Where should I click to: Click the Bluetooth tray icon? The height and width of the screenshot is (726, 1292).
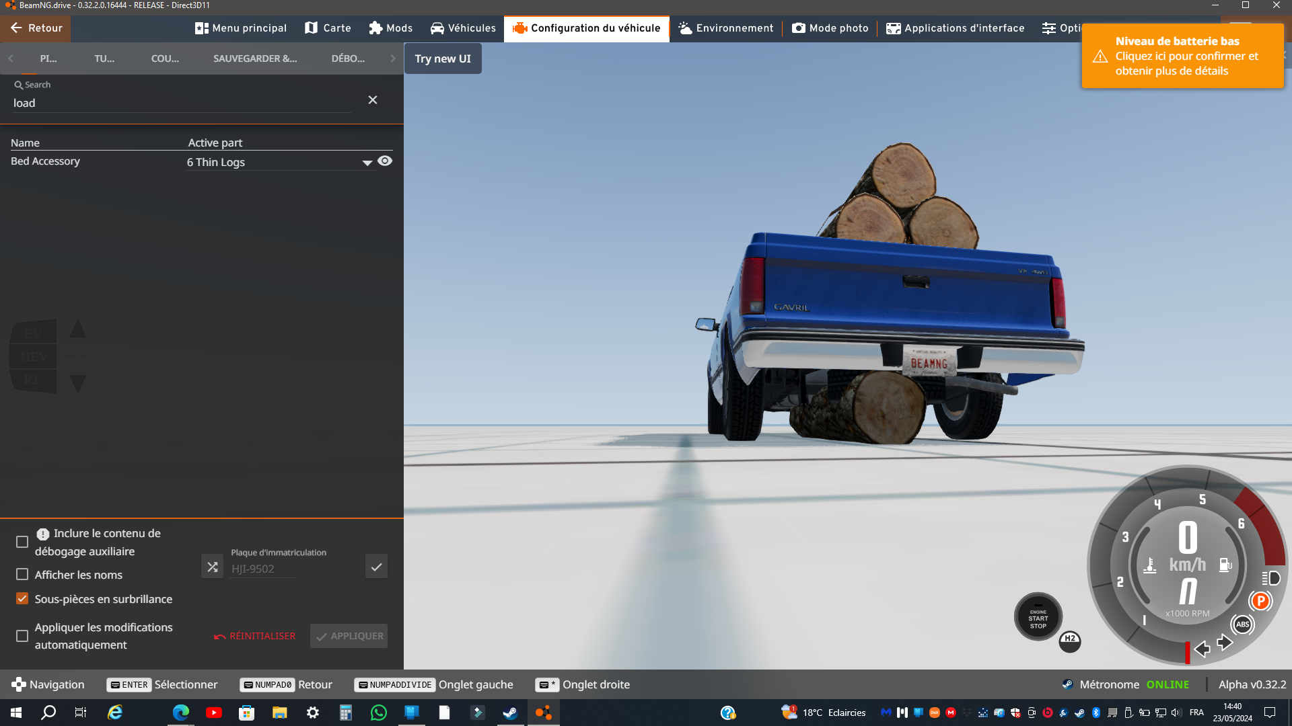coord(1096,713)
